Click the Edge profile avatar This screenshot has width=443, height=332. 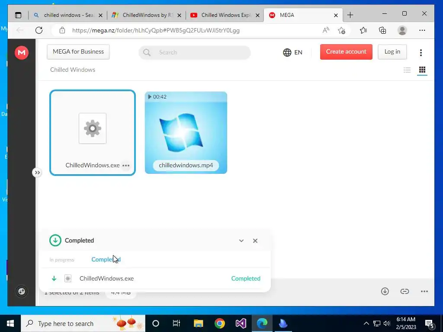[x=402, y=30]
